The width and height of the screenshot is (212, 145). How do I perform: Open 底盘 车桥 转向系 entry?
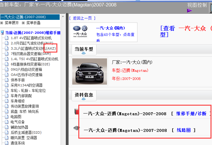[x=25, y=112]
